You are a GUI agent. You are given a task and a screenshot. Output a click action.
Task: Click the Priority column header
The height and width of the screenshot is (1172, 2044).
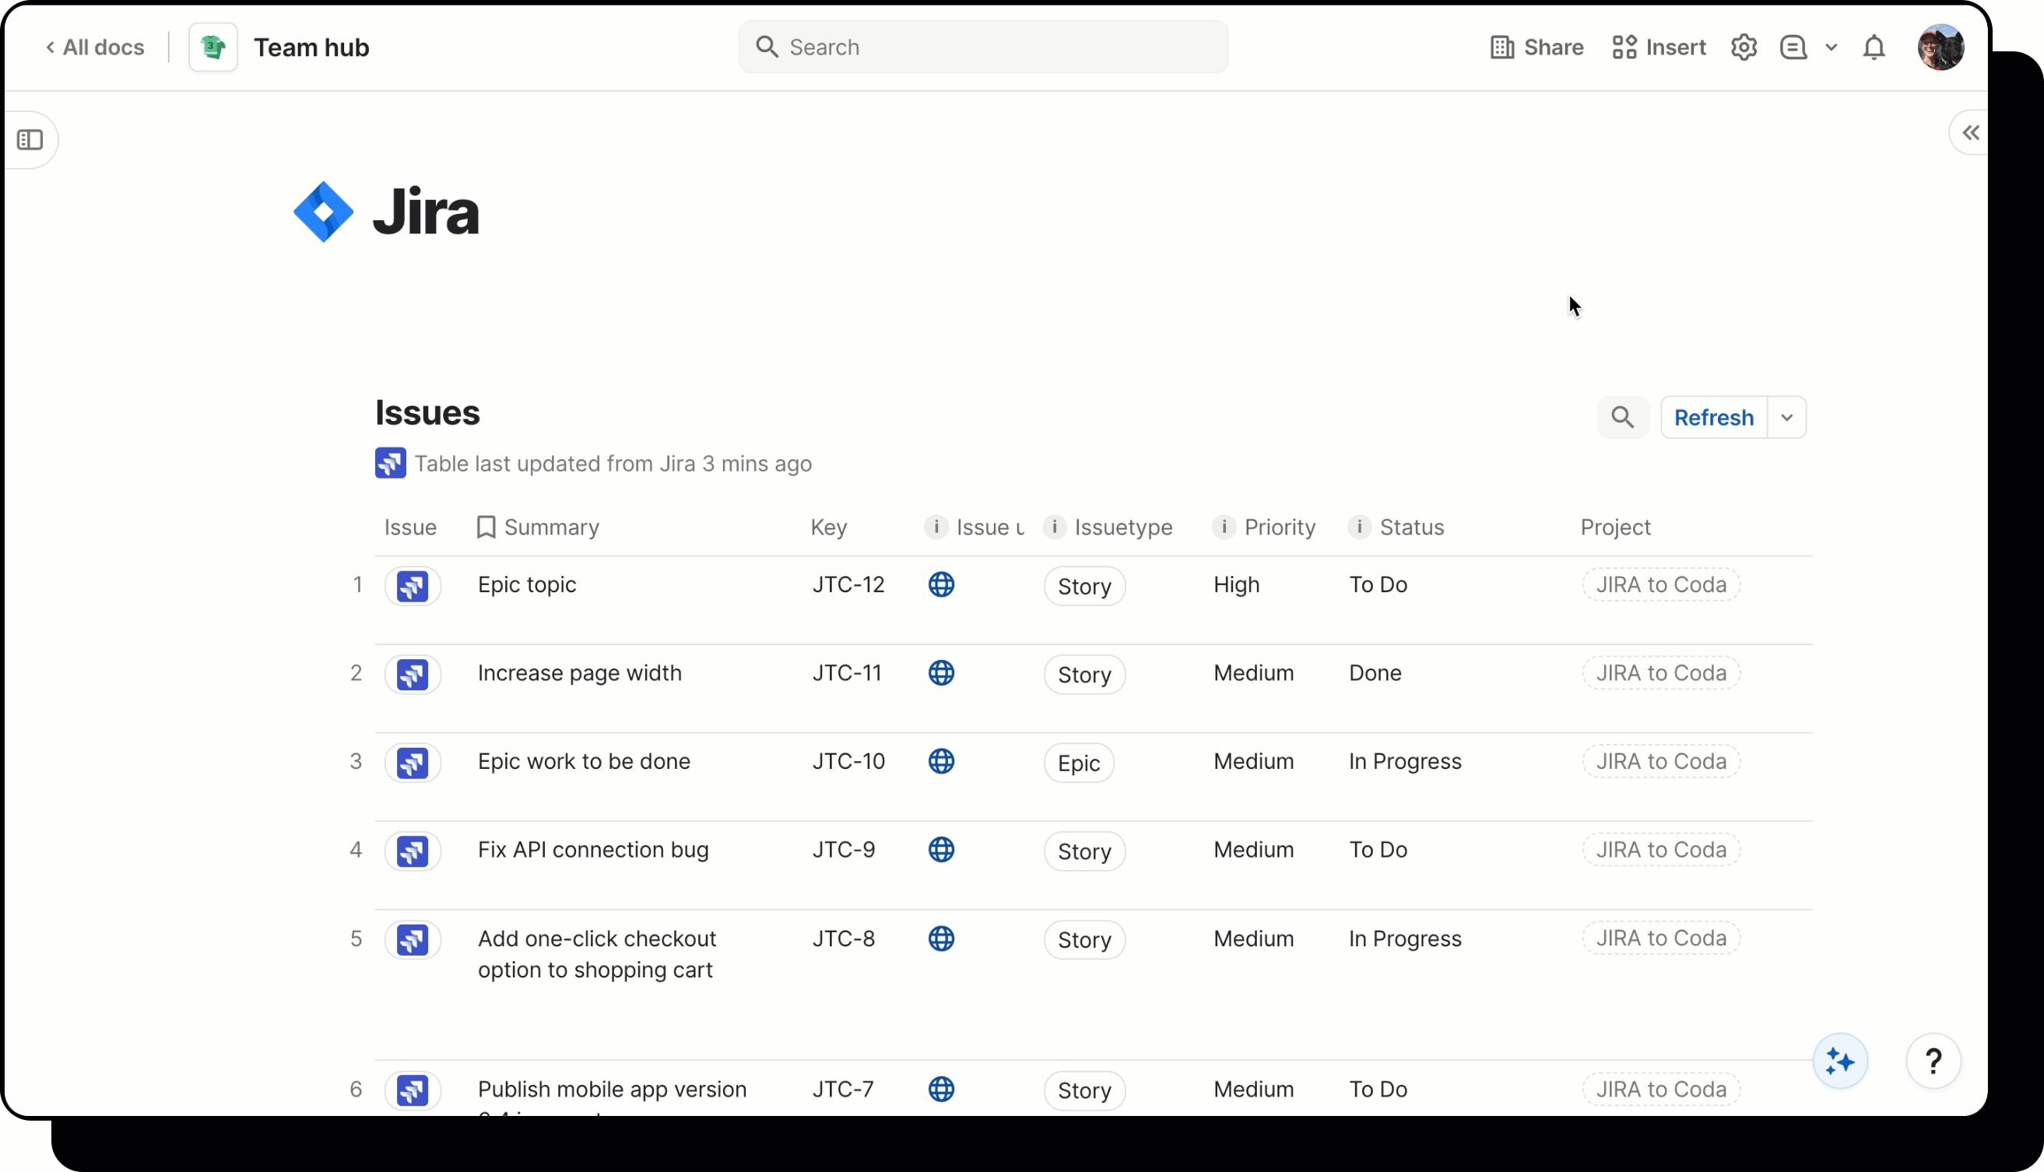click(1279, 527)
